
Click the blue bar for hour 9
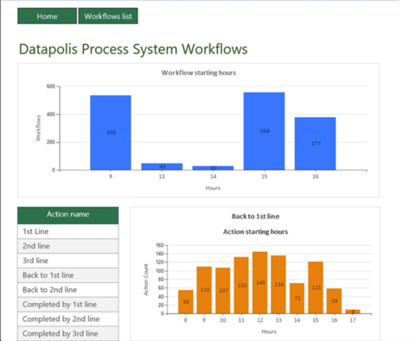tap(111, 132)
